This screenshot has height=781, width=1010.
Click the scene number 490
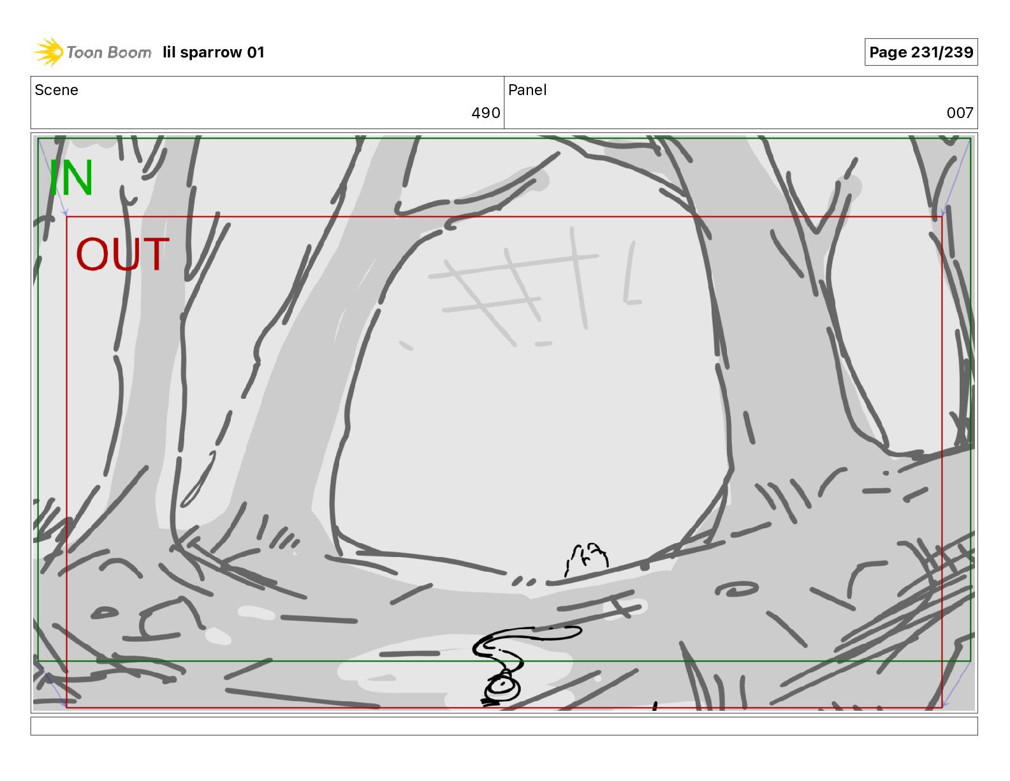point(485,113)
